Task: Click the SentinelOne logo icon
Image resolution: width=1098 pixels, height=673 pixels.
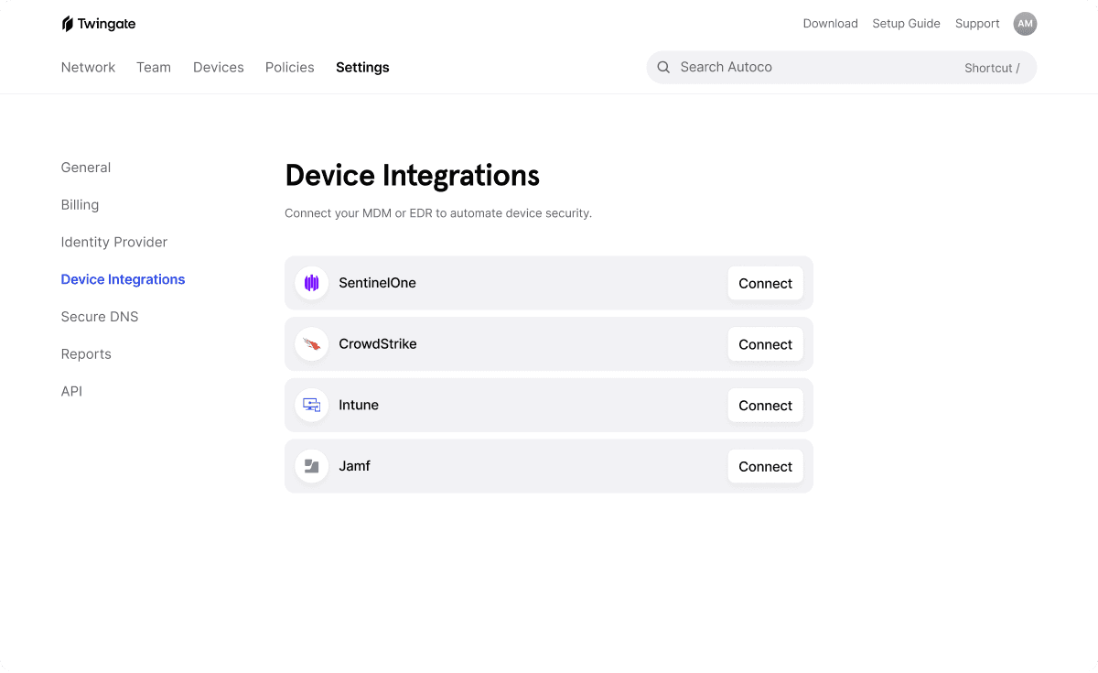Action: (311, 283)
